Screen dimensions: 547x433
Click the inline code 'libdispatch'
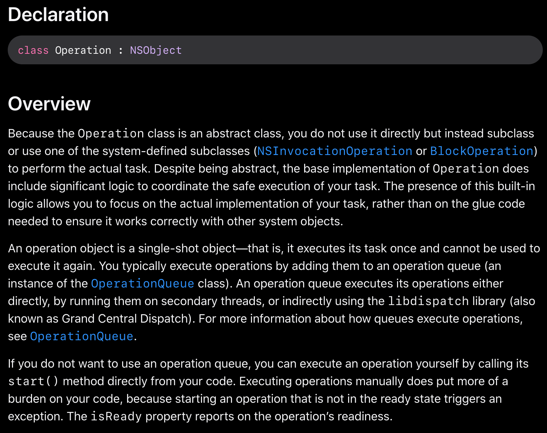pyautogui.click(x=428, y=301)
